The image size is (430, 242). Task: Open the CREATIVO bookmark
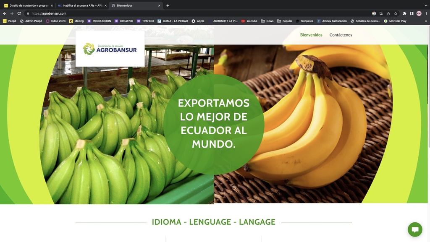point(124,21)
